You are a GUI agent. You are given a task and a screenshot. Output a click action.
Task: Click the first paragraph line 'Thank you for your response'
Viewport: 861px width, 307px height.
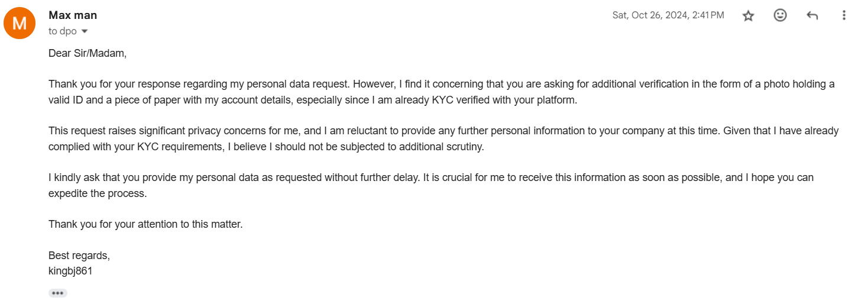[442, 84]
